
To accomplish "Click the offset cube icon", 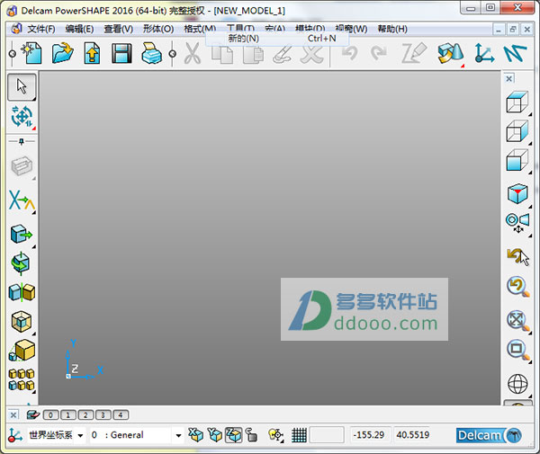I will point(22,322).
